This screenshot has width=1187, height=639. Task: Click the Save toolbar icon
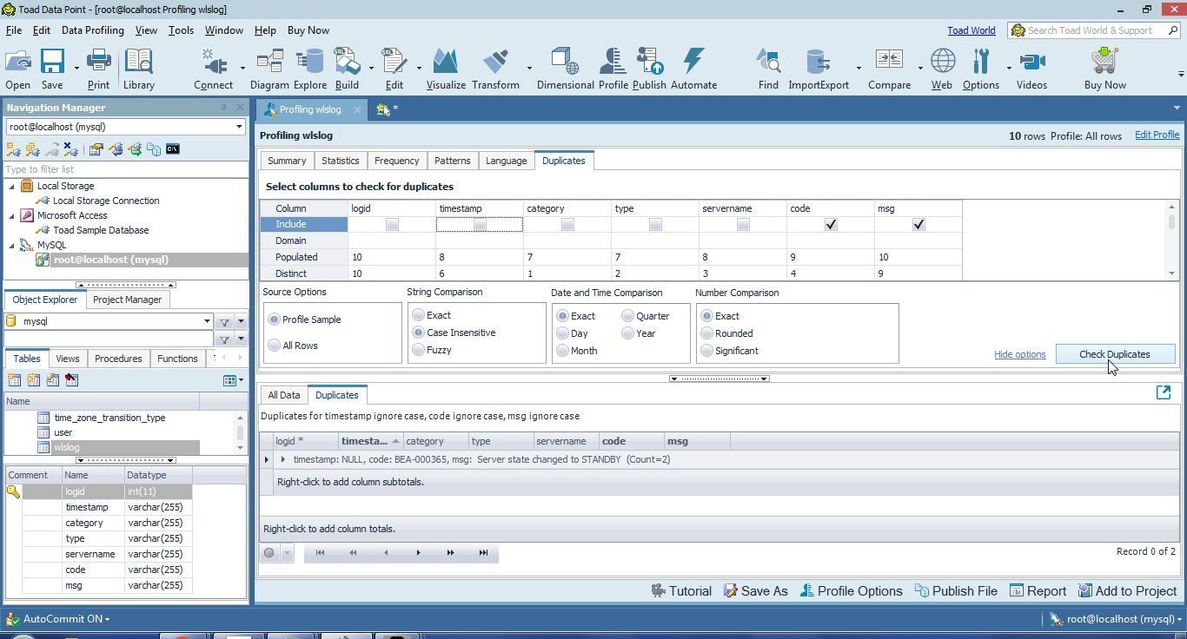coord(52,69)
